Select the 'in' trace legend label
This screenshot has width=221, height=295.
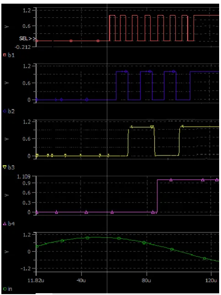10,289
